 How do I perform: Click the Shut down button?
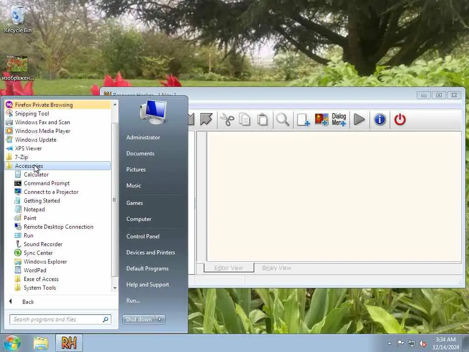pyautogui.click(x=139, y=319)
